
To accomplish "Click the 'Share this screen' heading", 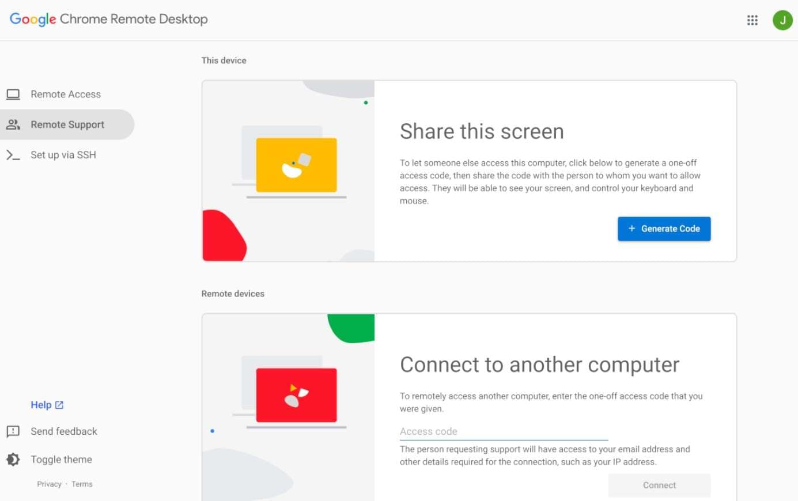I will [482, 132].
